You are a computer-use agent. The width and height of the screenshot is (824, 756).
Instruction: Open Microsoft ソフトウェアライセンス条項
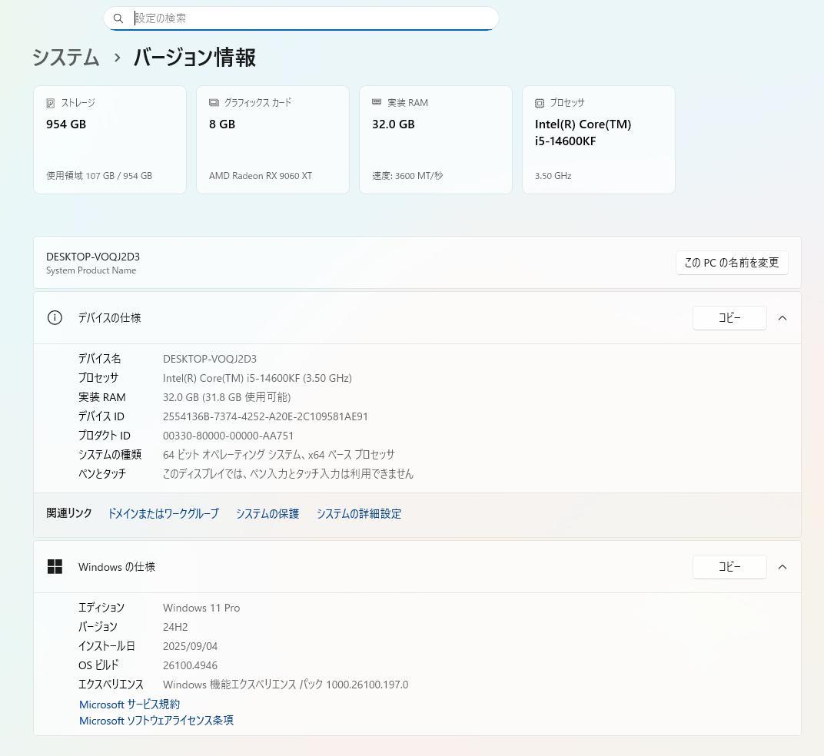[x=156, y=720]
